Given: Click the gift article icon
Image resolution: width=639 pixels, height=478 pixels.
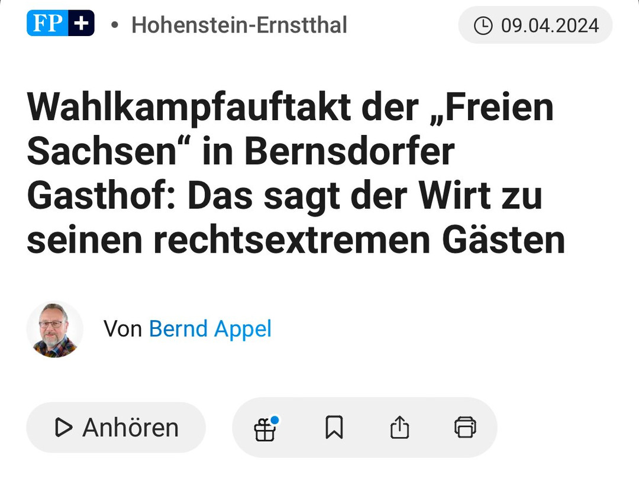Looking at the screenshot, I should [x=264, y=429].
